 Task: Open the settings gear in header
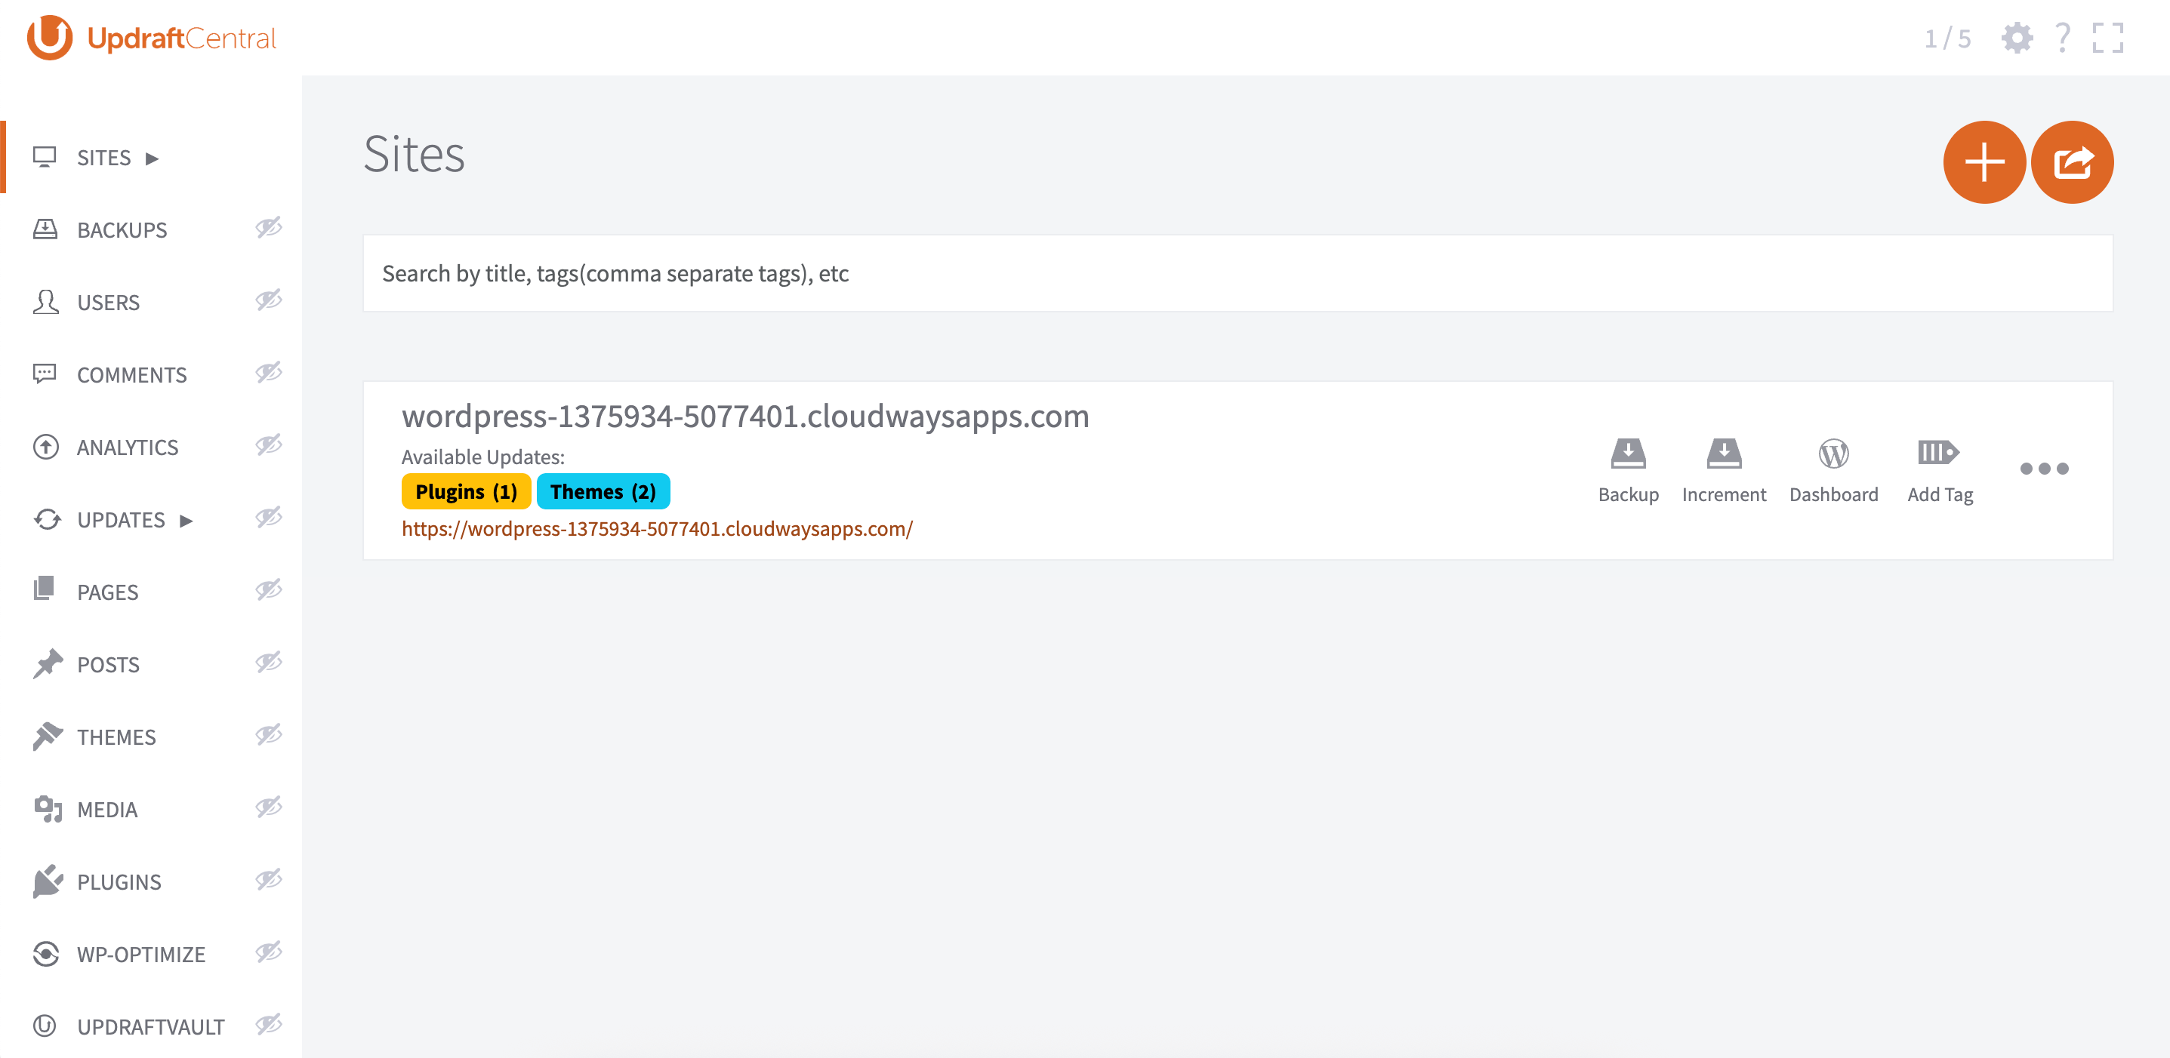2017,38
